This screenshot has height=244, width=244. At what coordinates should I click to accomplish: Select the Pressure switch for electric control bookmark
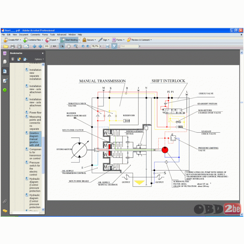[35, 169]
